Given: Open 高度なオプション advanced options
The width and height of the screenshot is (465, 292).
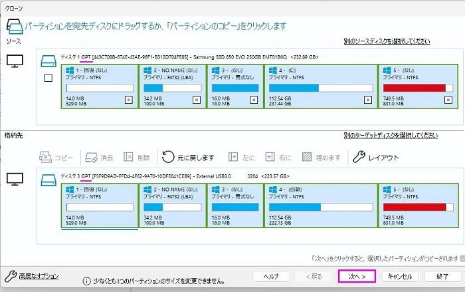Looking at the screenshot, I should click(37, 275).
